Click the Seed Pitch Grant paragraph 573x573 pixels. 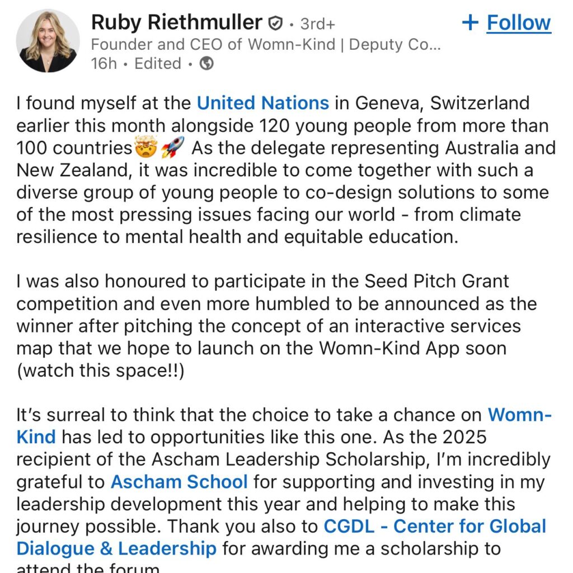point(269,326)
